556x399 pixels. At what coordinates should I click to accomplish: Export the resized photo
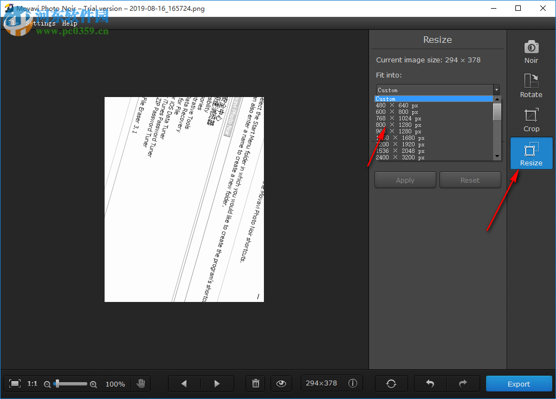(x=518, y=383)
